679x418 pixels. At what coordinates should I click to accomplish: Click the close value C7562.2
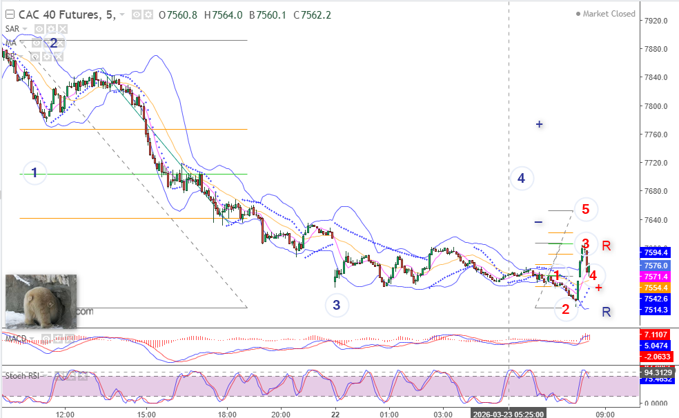[x=312, y=15]
